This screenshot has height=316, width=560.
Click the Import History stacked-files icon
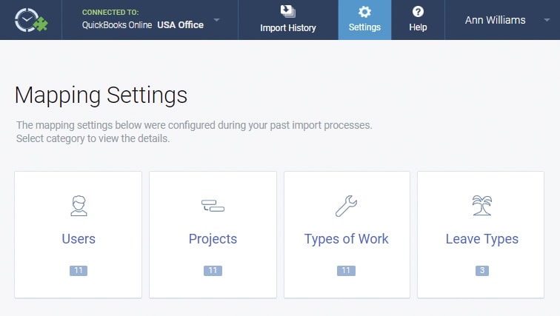click(288, 11)
